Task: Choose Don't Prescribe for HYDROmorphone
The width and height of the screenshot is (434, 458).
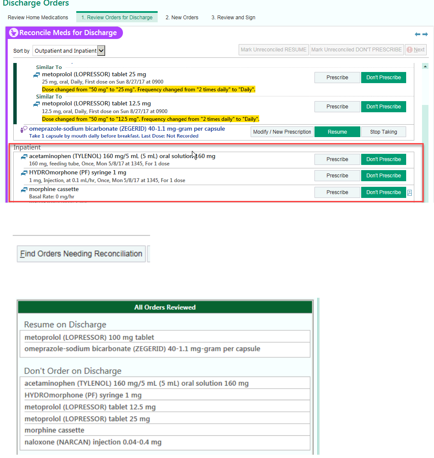Action: tap(383, 176)
